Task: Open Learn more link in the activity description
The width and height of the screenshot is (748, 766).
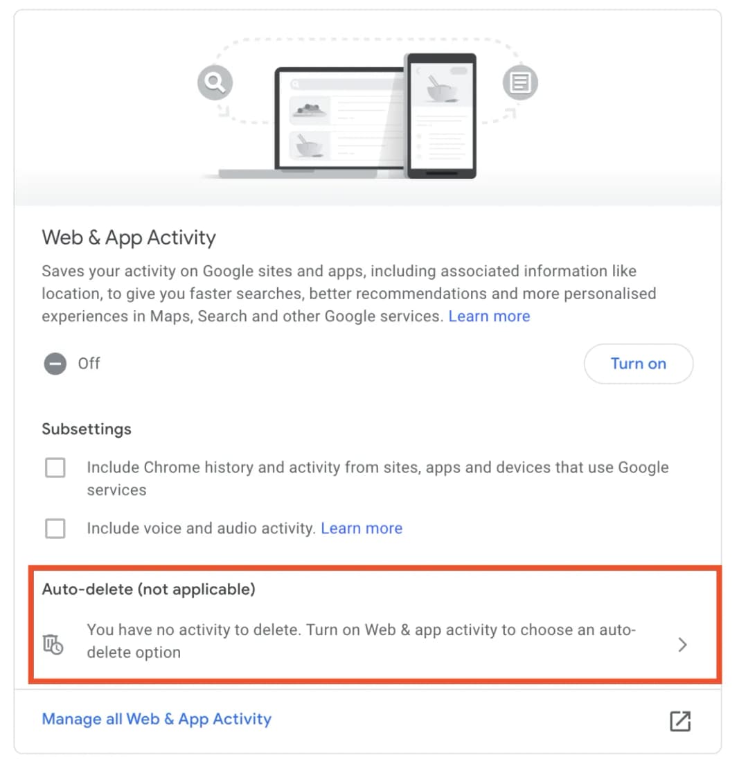Action: click(x=489, y=317)
